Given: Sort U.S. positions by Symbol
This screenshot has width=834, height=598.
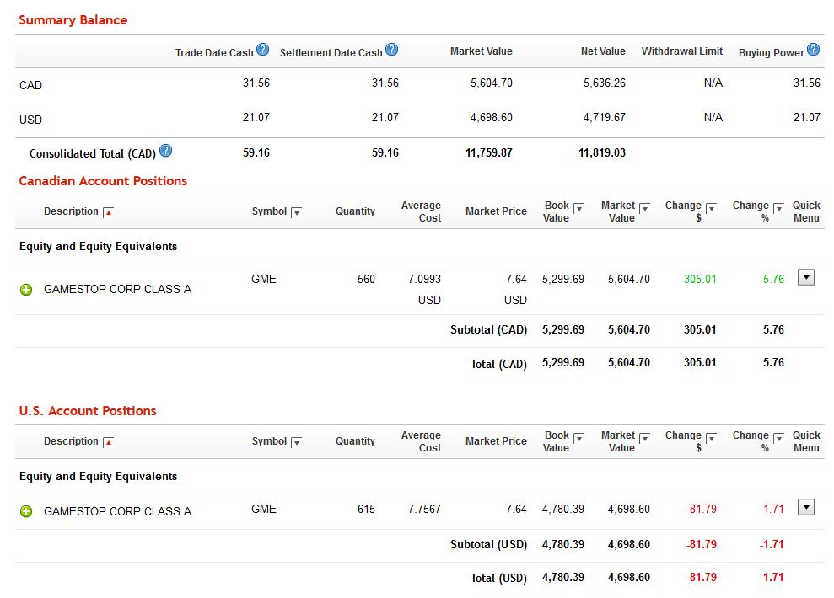Looking at the screenshot, I should click(296, 443).
